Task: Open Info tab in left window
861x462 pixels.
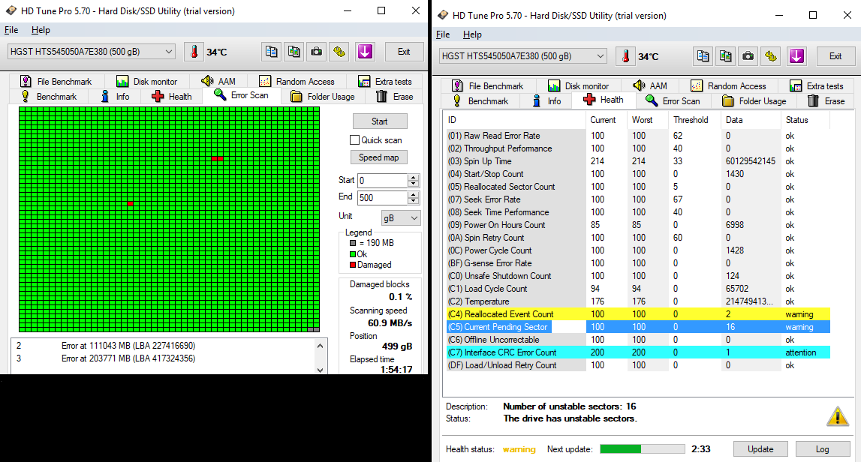Action: [x=116, y=97]
